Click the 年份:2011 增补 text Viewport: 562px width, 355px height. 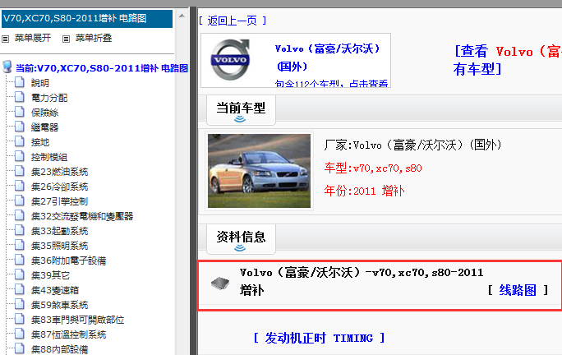click(364, 191)
